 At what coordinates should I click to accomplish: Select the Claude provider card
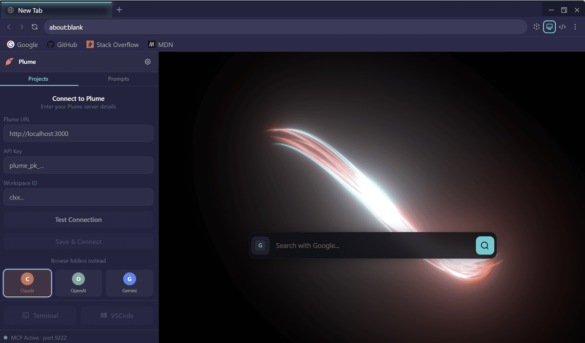(x=27, y=283)
